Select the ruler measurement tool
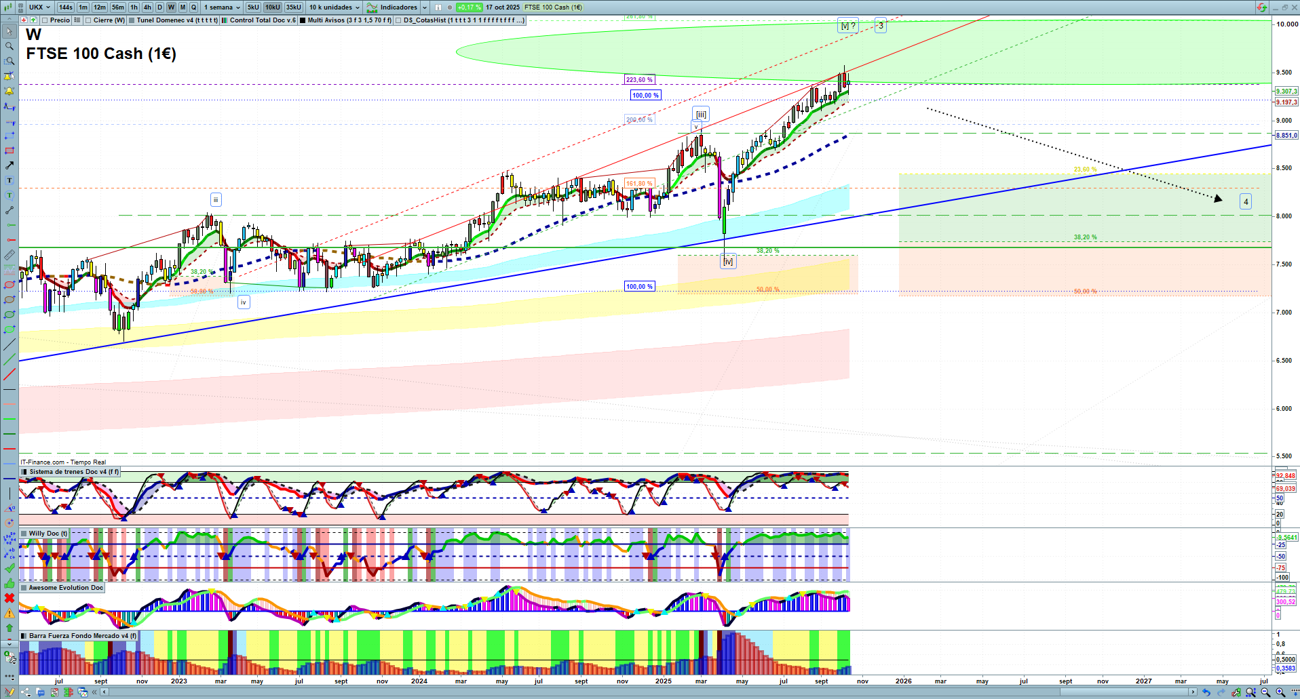This screenshot has width=1300, height=699. pyautogui.click(x=9, y=255)
